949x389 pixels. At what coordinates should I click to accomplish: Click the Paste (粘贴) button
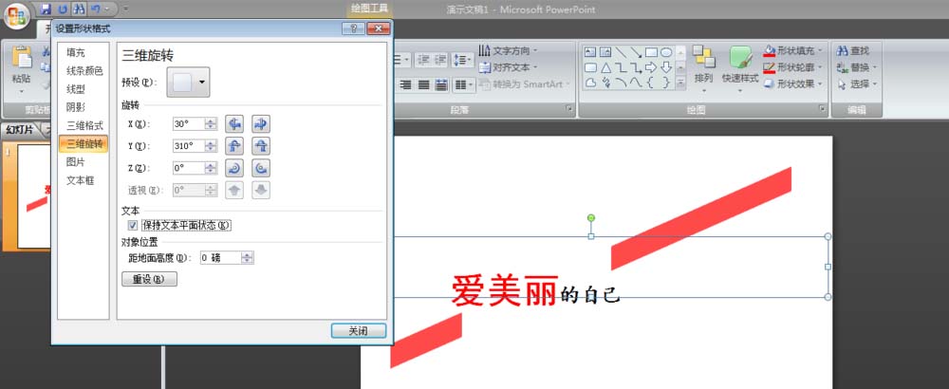22,68
